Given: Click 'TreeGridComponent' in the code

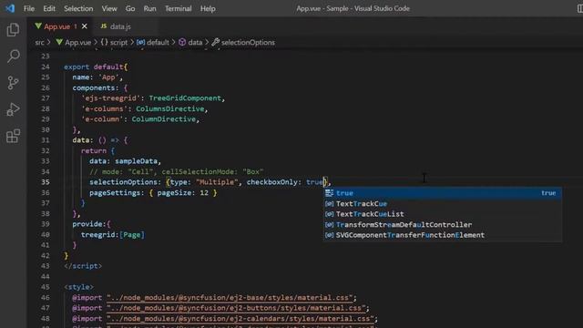Looking at the screenshot, I should 185,98.
